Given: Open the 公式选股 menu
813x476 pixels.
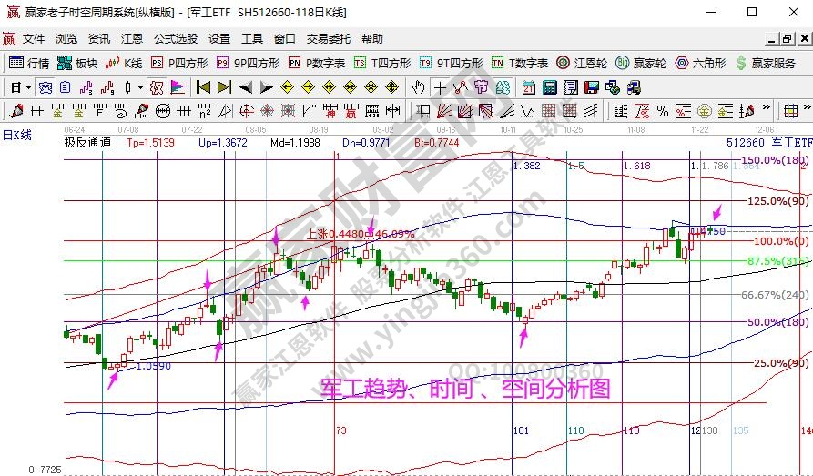Looking at the screenshot, I should pyautogui.click(x=176, y=39).
